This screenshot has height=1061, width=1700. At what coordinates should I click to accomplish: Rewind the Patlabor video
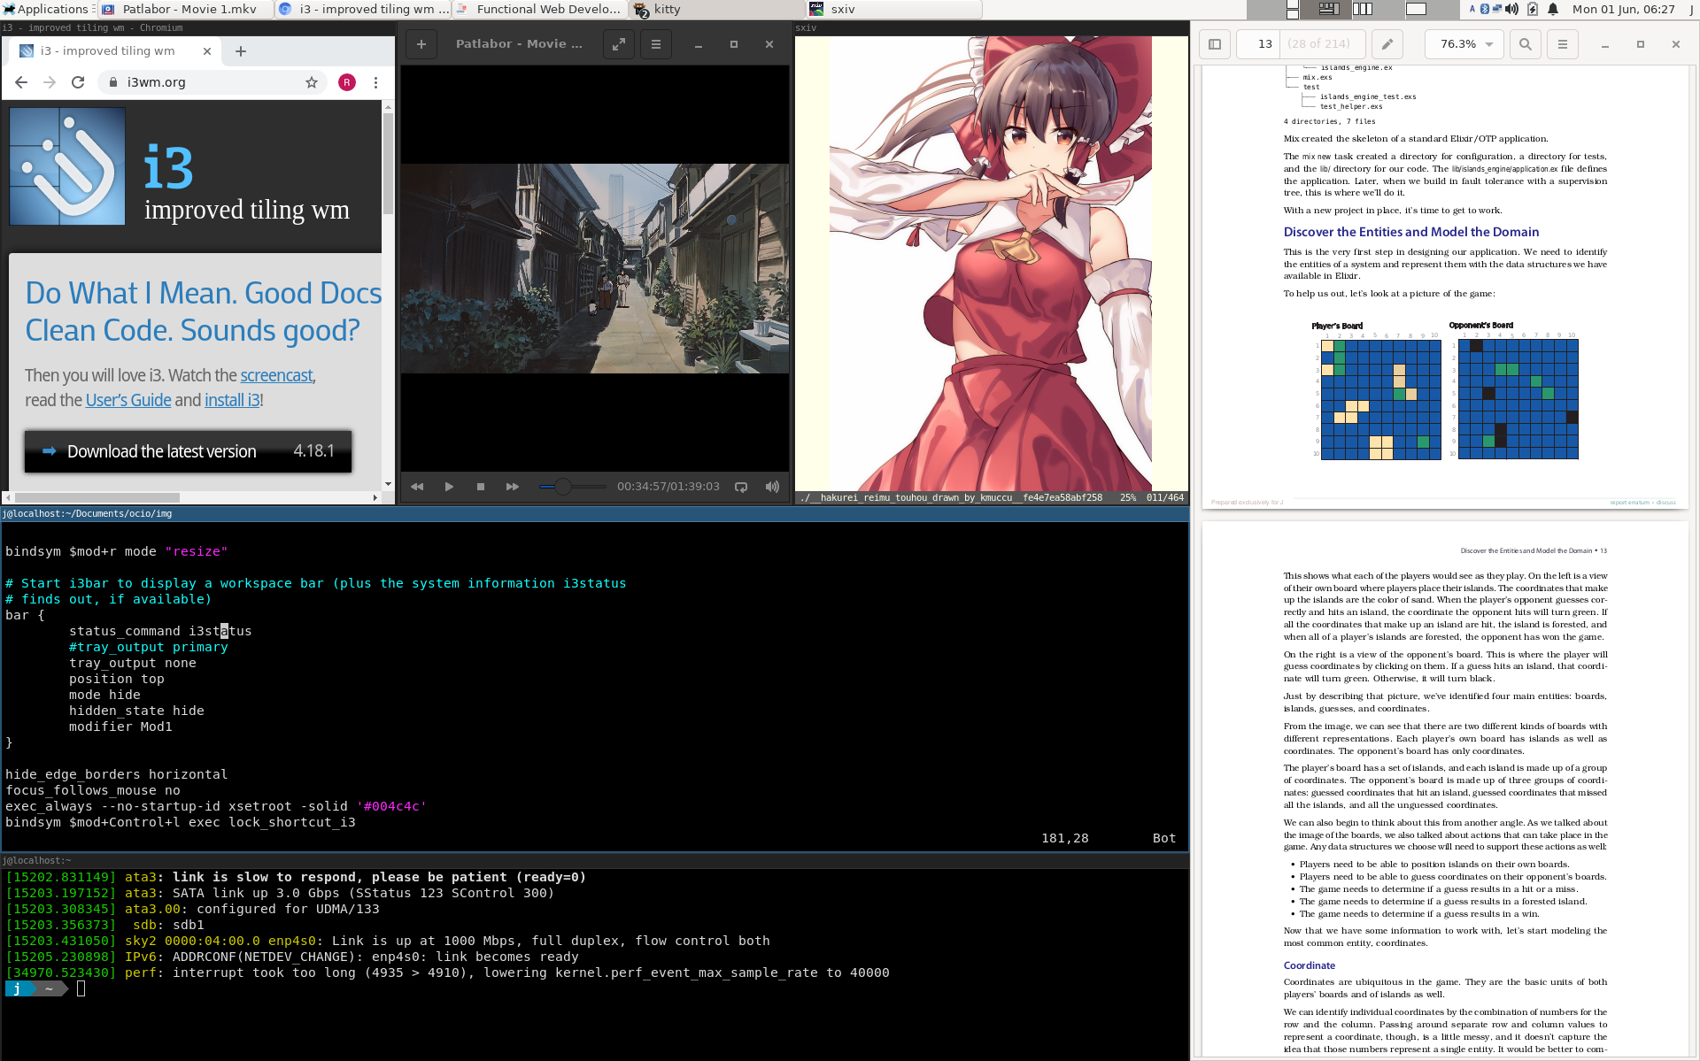(x=417, y=487)
